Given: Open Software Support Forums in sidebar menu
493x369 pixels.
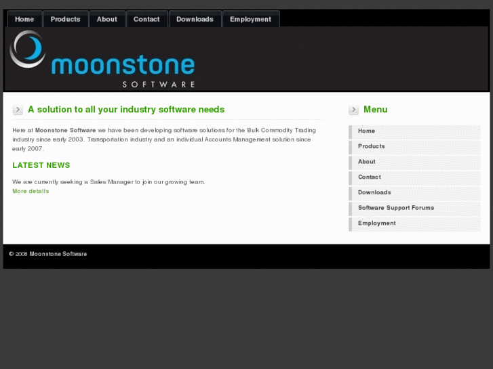Looking at the screenshot, I should (414, 209).
